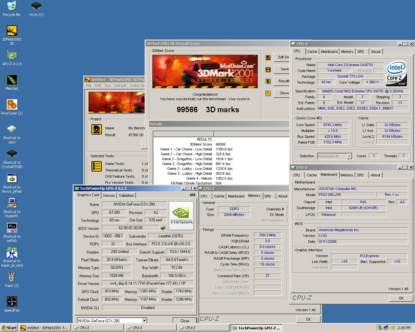415x332 pixels.
Task: Open the Run menu in 3DMark2001
Action: click(x=108, y=86)
